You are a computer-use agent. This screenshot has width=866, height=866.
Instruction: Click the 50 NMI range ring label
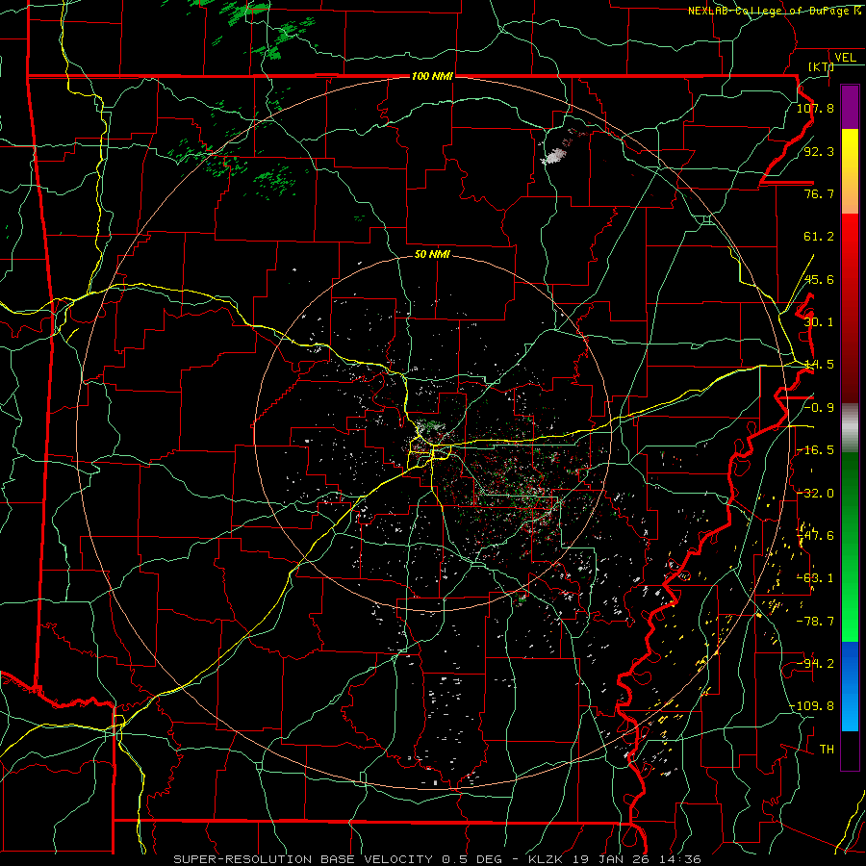[432, 254]
